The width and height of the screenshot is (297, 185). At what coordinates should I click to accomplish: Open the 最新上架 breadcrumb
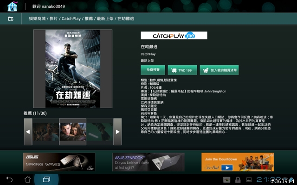click(105, 18)
